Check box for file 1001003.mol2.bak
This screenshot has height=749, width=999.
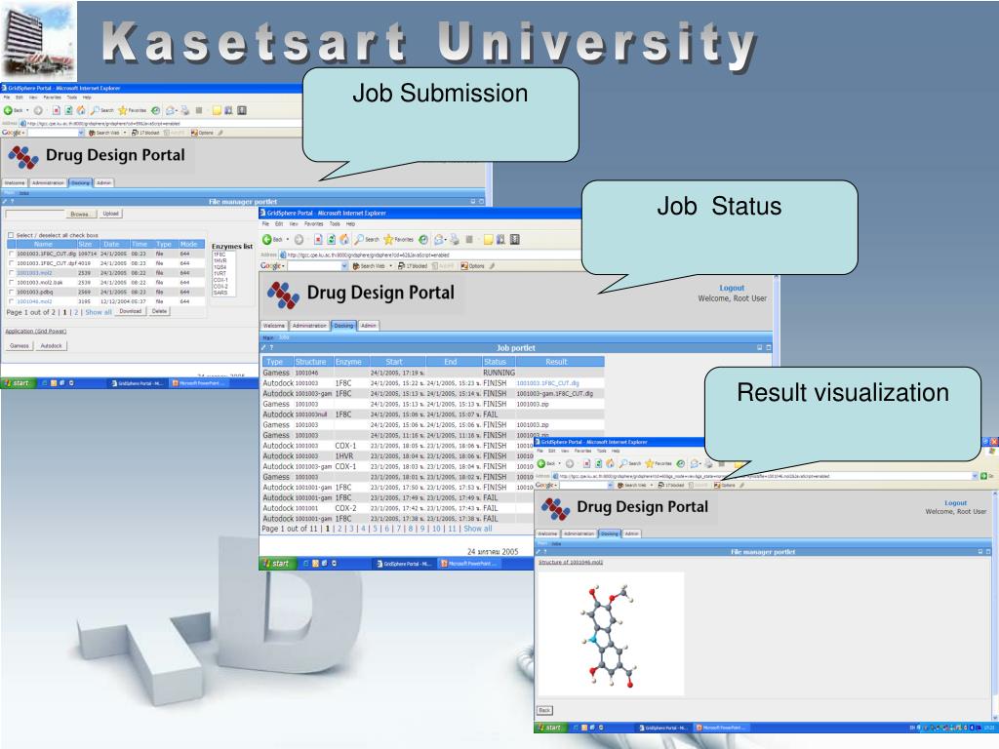pos(11,282)
